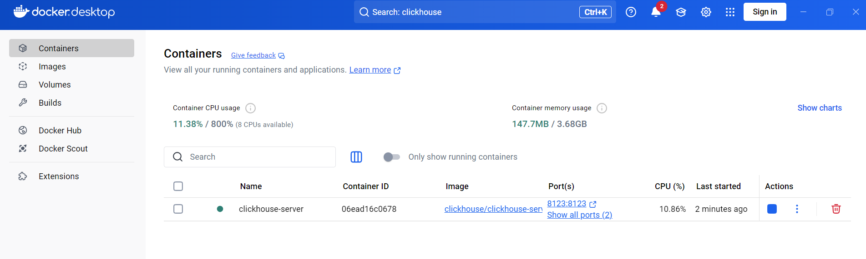Screen dimensions: 866x259
Task: Open the help question mark icon
Action: (x=631, y=12)
